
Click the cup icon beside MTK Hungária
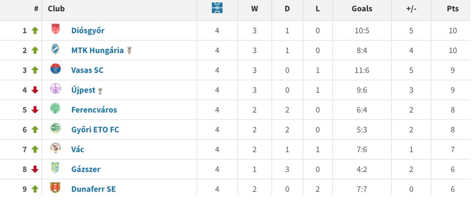click(x=129, y=50)
